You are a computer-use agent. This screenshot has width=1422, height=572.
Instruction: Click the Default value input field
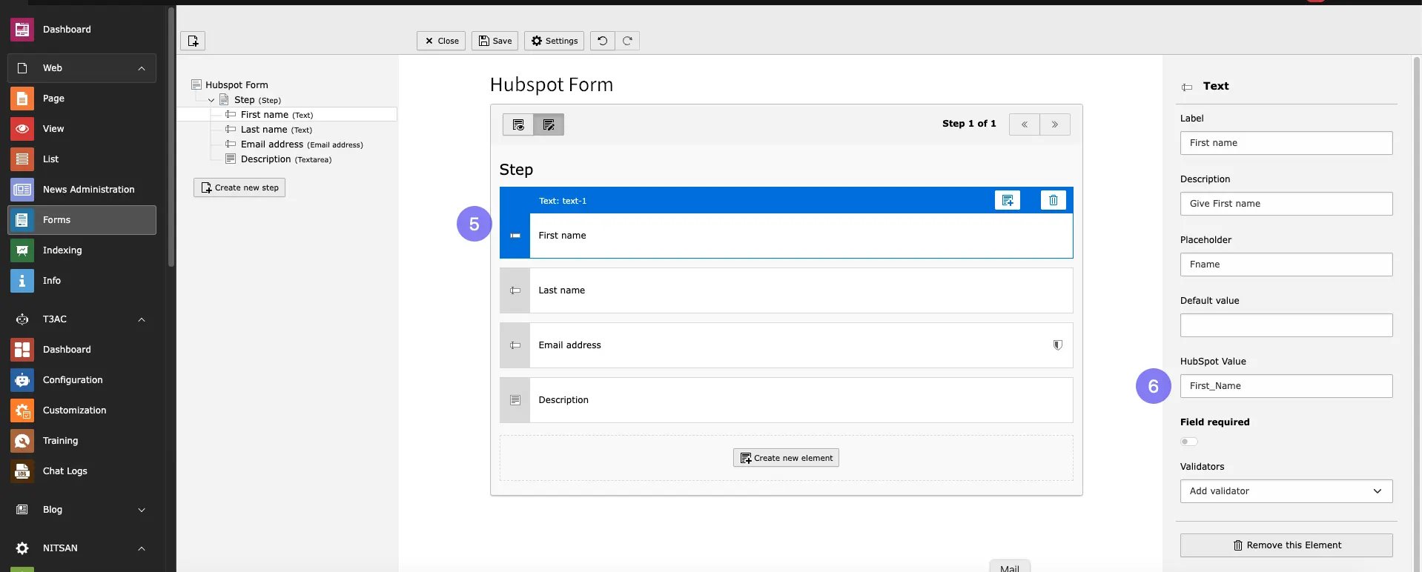(x=1286, y=325)
